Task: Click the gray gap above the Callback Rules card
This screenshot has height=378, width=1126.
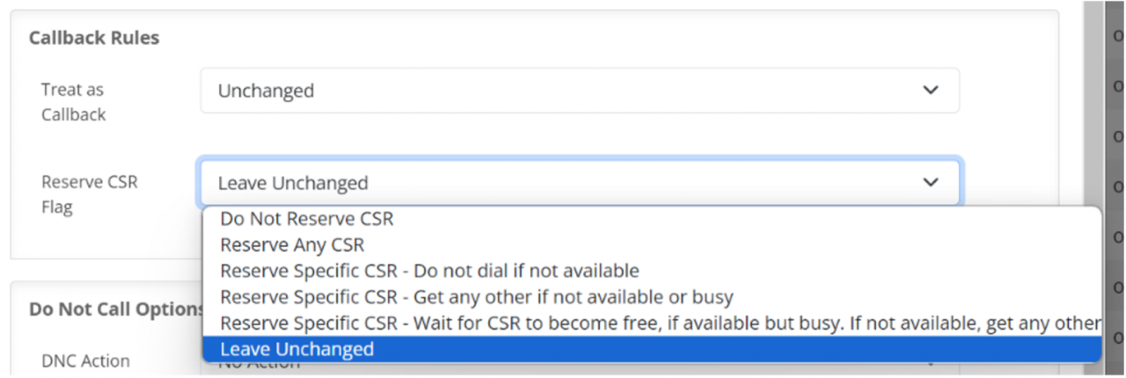Action: [528, 4]
